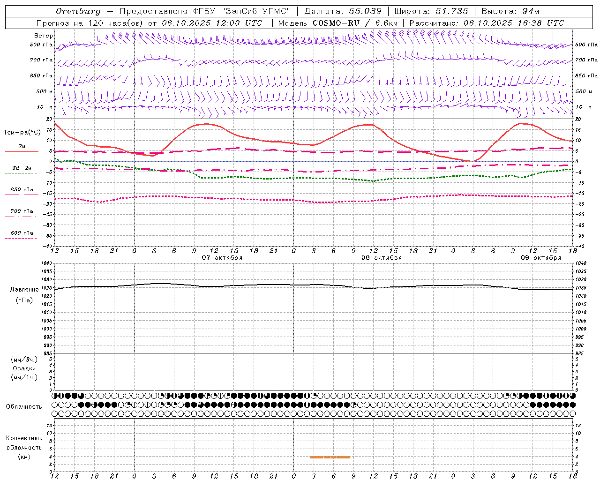Select the Конвективн. label
Image resolution: width=600 pixels, height=480 pixels.
pyautogui.click(x=24, y=438)
